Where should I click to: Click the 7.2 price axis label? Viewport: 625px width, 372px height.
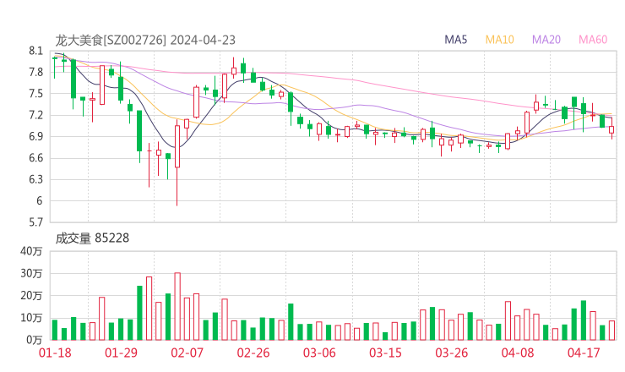[35, 115]
